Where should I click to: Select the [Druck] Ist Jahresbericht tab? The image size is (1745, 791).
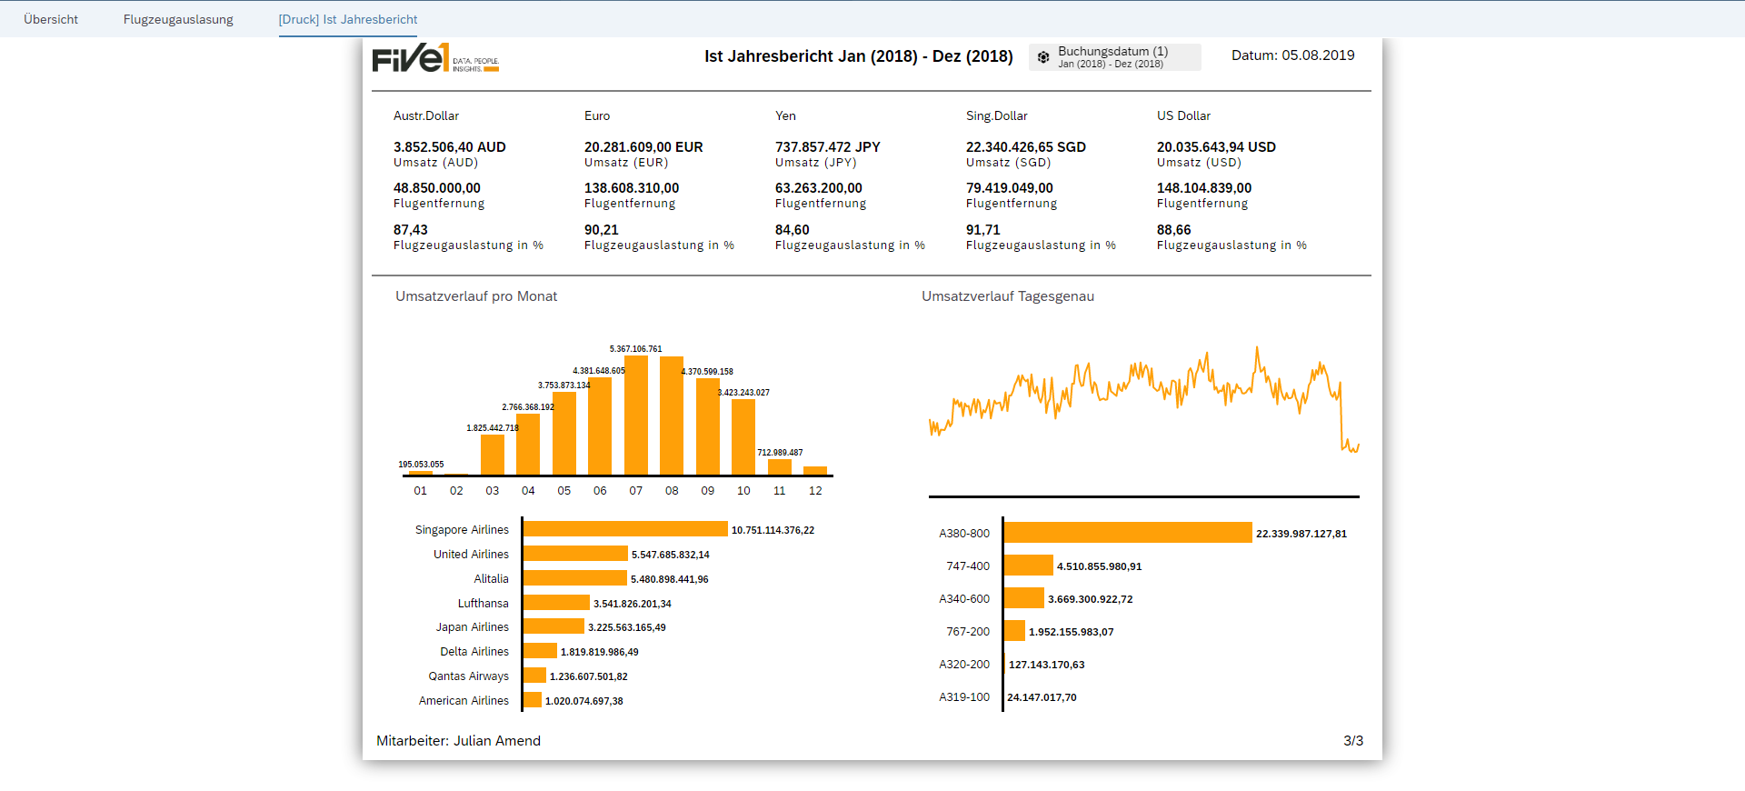point(348,19)
